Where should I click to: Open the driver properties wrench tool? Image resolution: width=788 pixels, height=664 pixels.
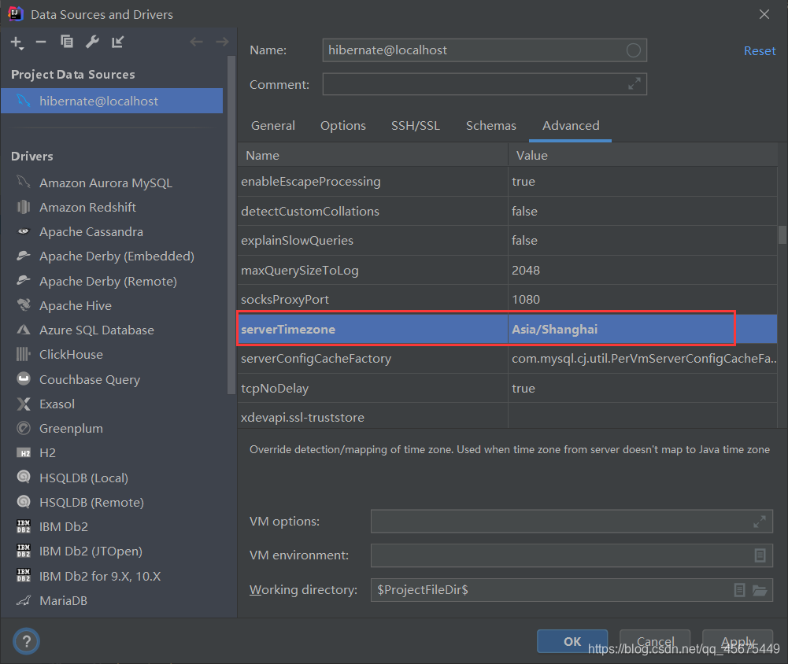[x=92, y=42]
